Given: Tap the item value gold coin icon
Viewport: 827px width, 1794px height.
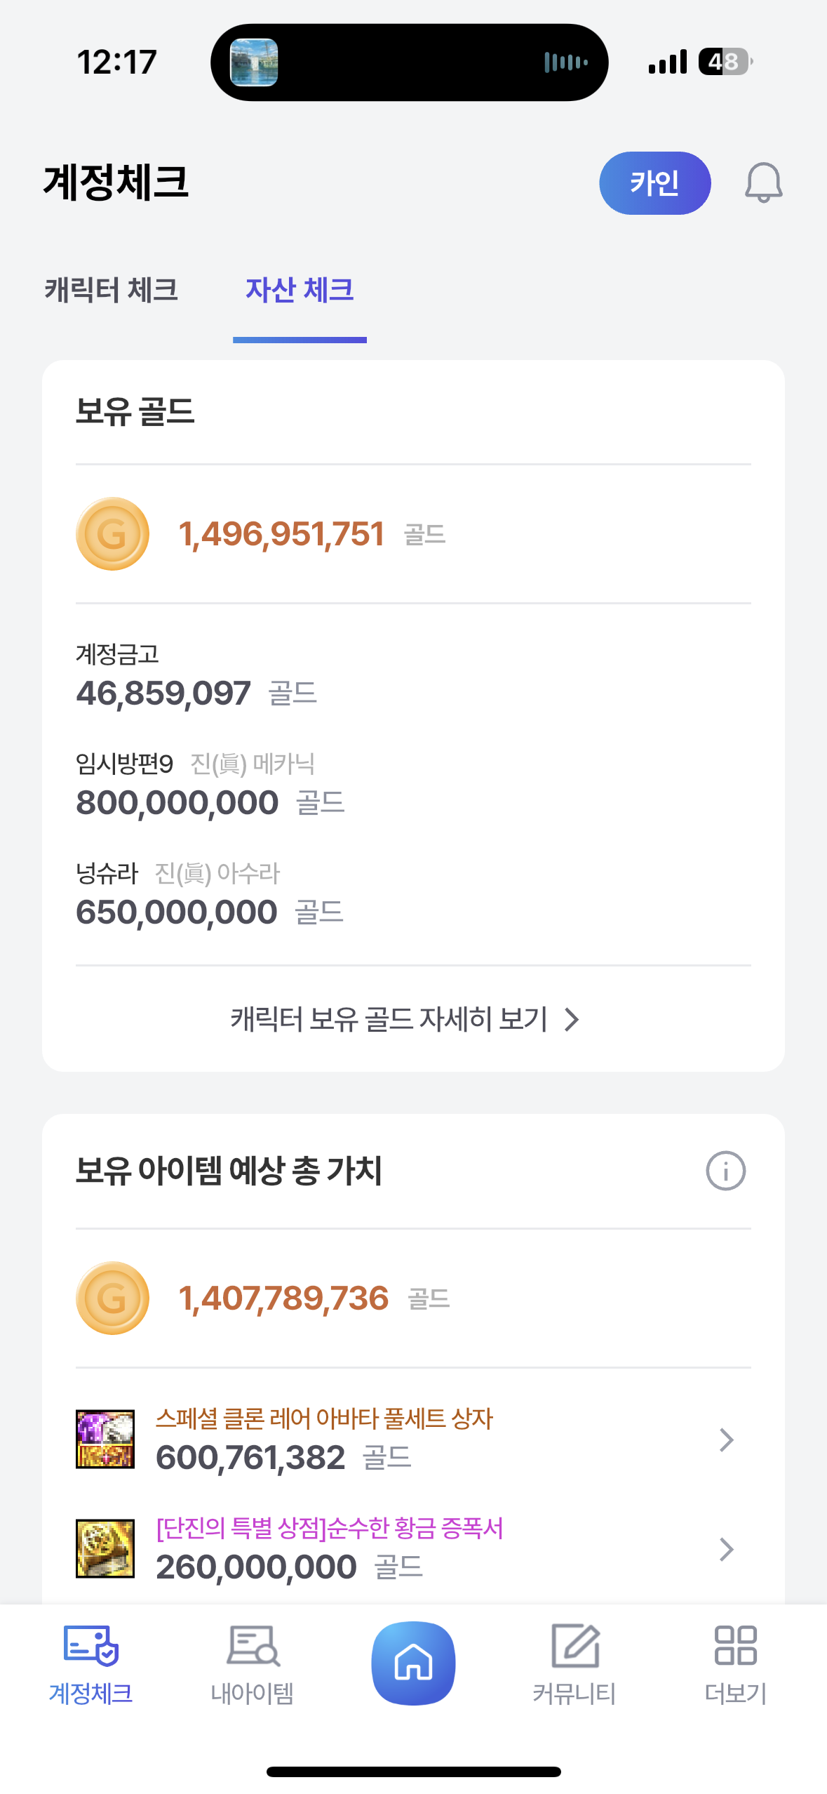Looking at the screenshot, I should point(112,1298).
